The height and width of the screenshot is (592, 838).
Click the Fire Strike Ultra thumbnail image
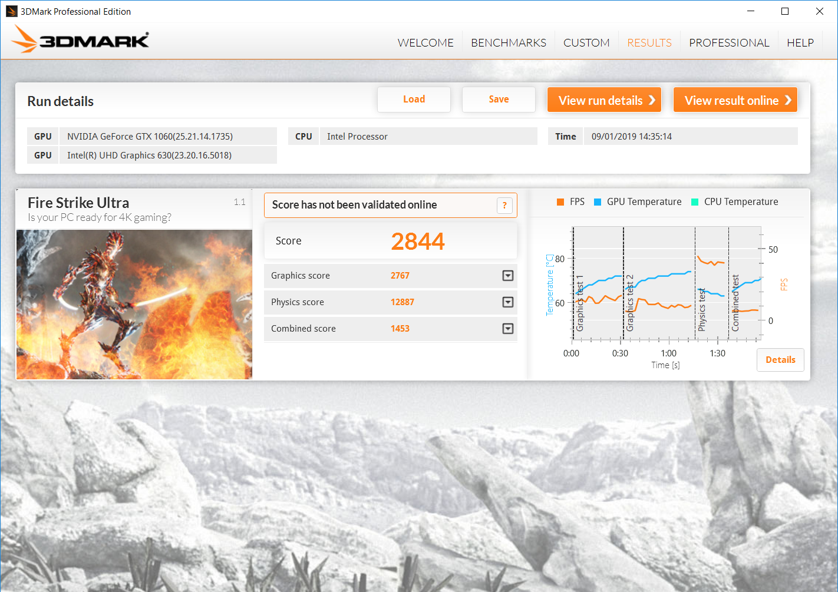coord(134,304)
